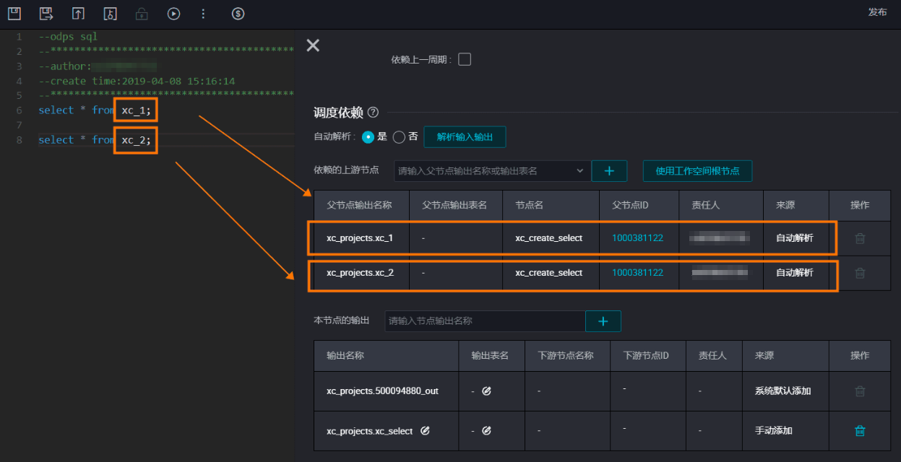Viewport: 901px width, 462px height.
Task: Click the save icon in the toolbar
Action: 14,13
